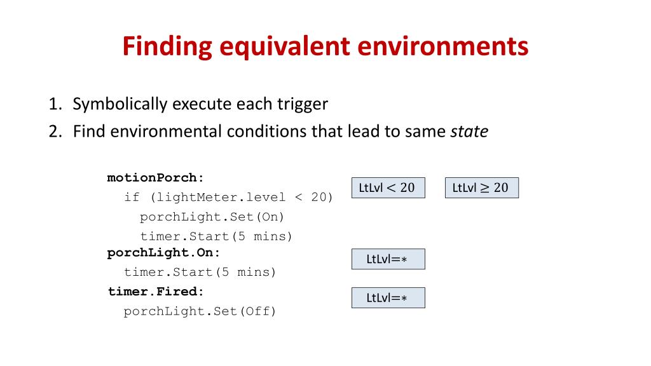Click the 'porchLight.On:' trigger label
The width and height of the screenshot is (651, 366).
[x=163, y=252]
